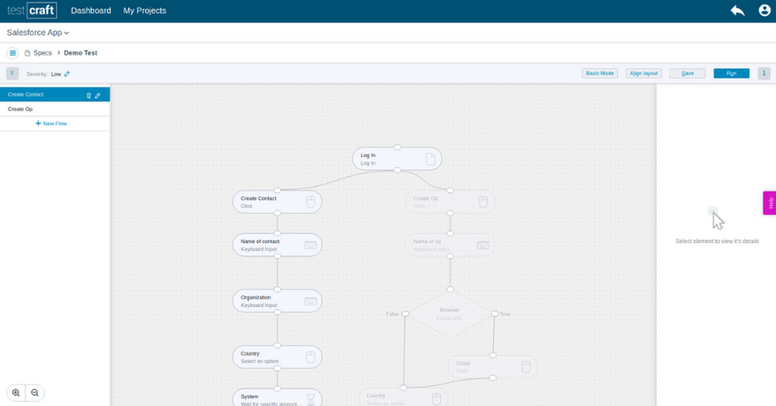Screen dimensions: 776x406
Task: Click mouse icon on Close node
Action: tap(526, 367)
